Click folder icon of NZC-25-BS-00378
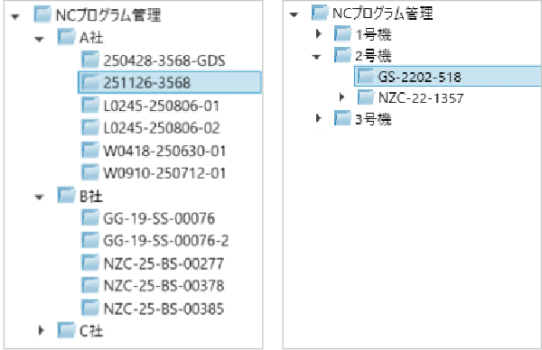Viewport: 542px width, 350px height. tap(90, 285)
